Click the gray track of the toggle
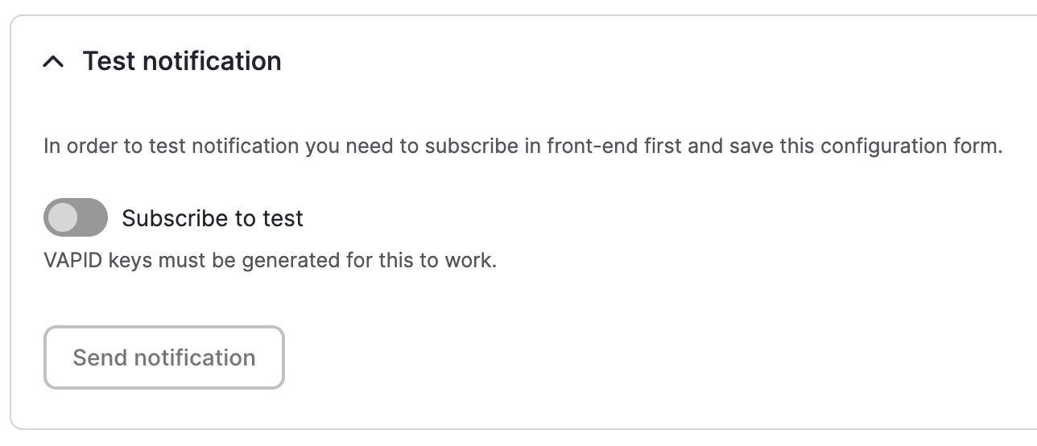 click(92, 217)
